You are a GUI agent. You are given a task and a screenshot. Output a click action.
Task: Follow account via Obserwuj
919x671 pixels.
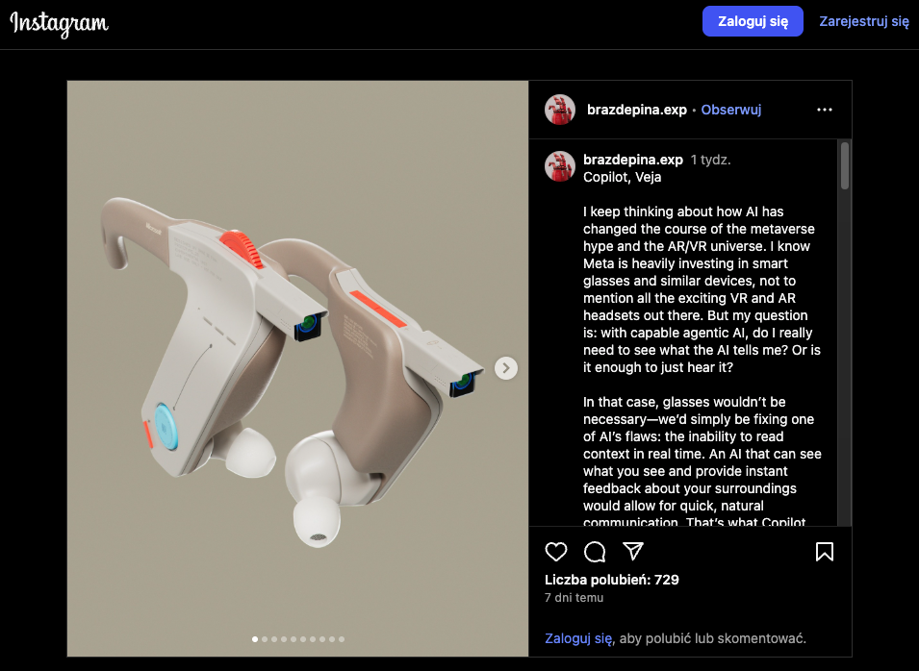coord(730,110)
